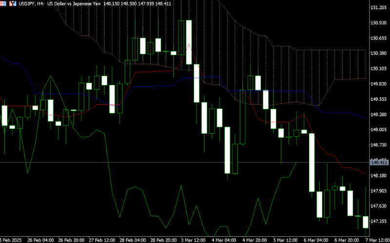Click the 26 Feb 04:00 time axis label
Screen dimensions: 390x243
[x=41, y=240]
